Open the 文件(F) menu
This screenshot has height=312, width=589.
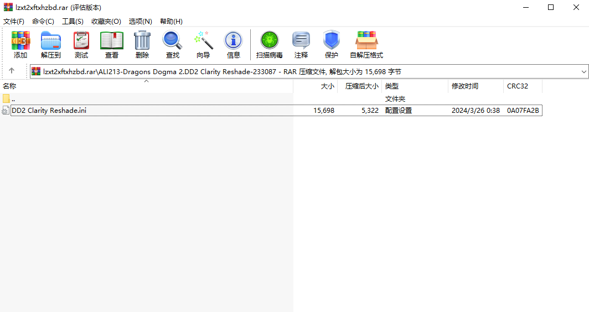(14, 21)
